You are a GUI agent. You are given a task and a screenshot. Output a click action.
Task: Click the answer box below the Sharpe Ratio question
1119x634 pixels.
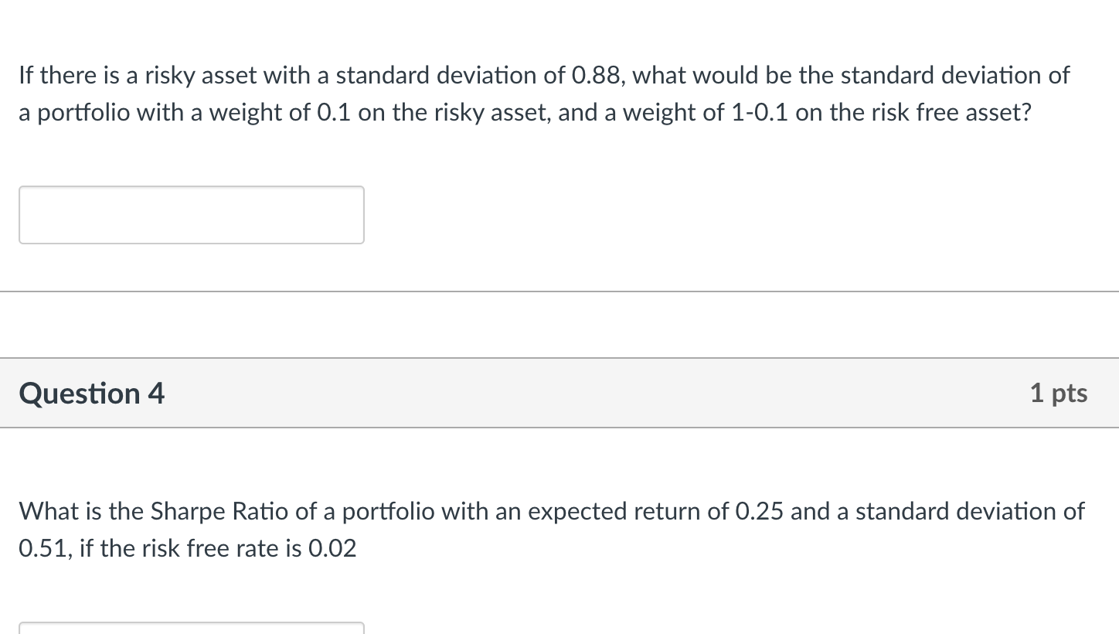(191, 630)
